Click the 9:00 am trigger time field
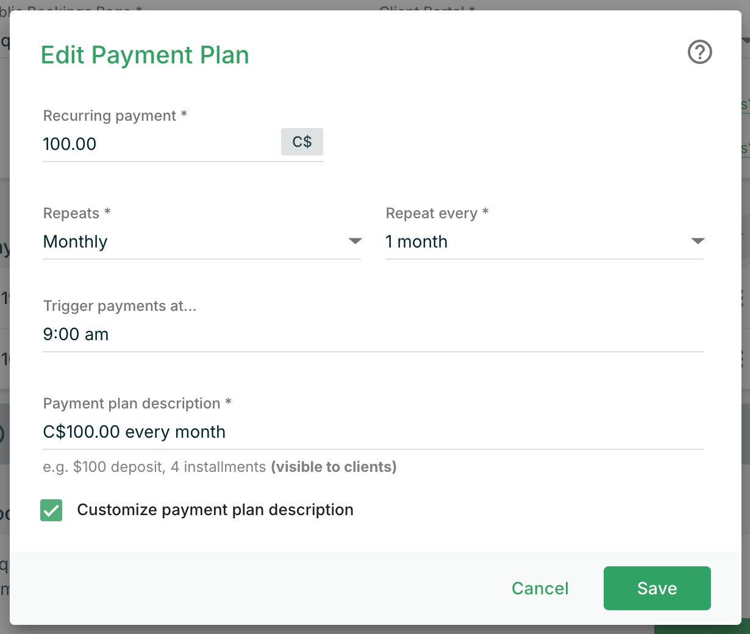The width and height of the screenshot is (750, 634). click(x=372, y=335)
